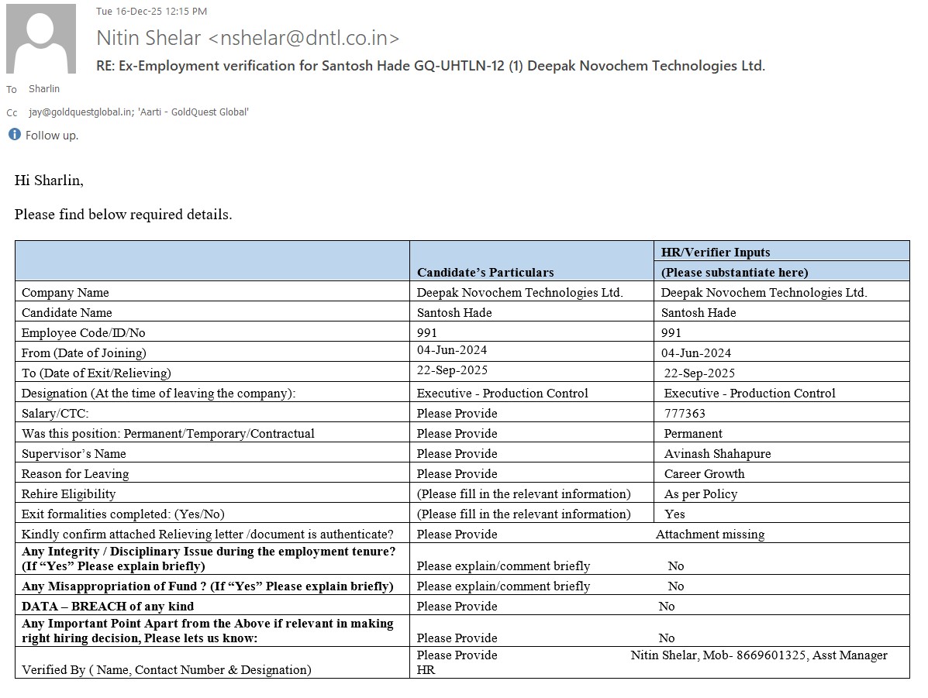Click Any Misappropriation of Fund question
Image resolution: width=928 pixels, height=698 pixels.
point(208,586)
